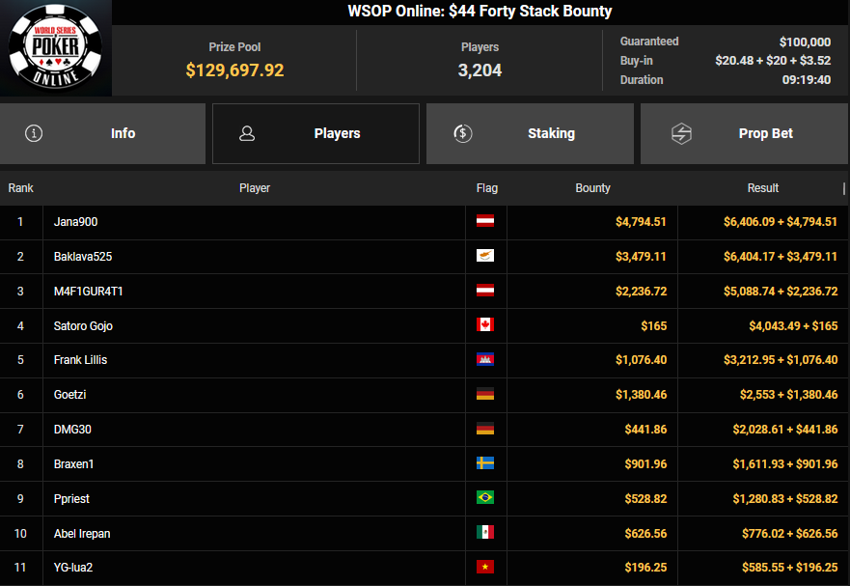Click the Info tab's circled i icon
Image resolution: width=850 pixels, height=586 pixels.
coord(34,133)
